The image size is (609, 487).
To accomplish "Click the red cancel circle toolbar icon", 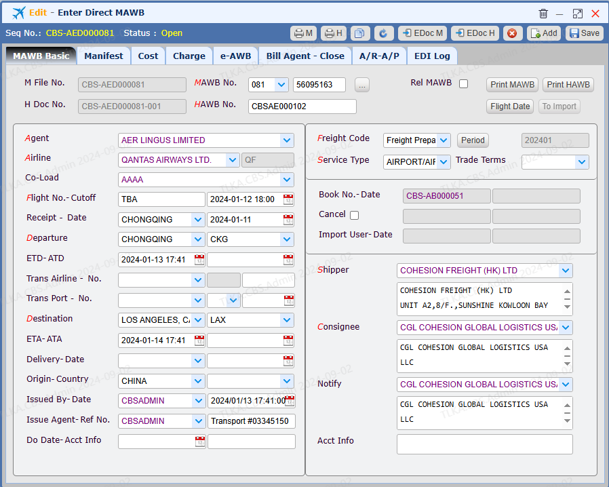I will pos(512,33).
